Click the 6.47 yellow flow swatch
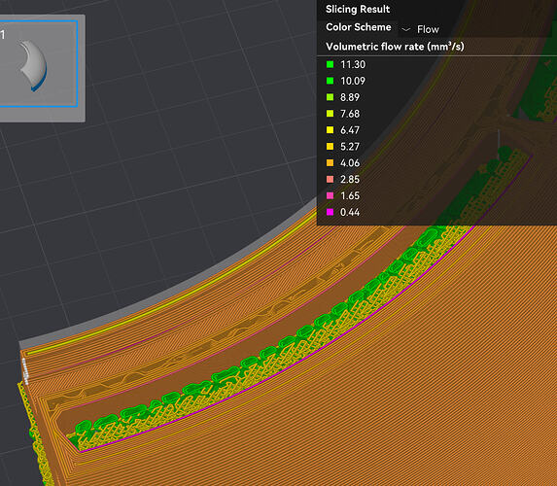The height and width of the screenshot is (486, 557). [x=330, y=130]
